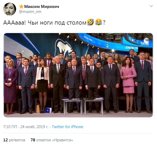Viewport: 157px width, 144px height.
Task: Open Максим Мирович's profile avatar
Action: pyautogui.click(x=10, y=9)
